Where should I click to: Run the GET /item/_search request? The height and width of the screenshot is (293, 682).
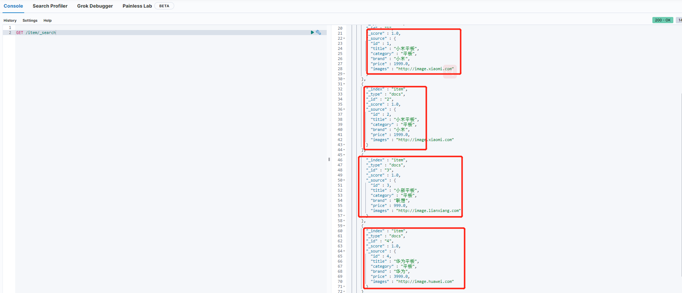coord(312,33)
